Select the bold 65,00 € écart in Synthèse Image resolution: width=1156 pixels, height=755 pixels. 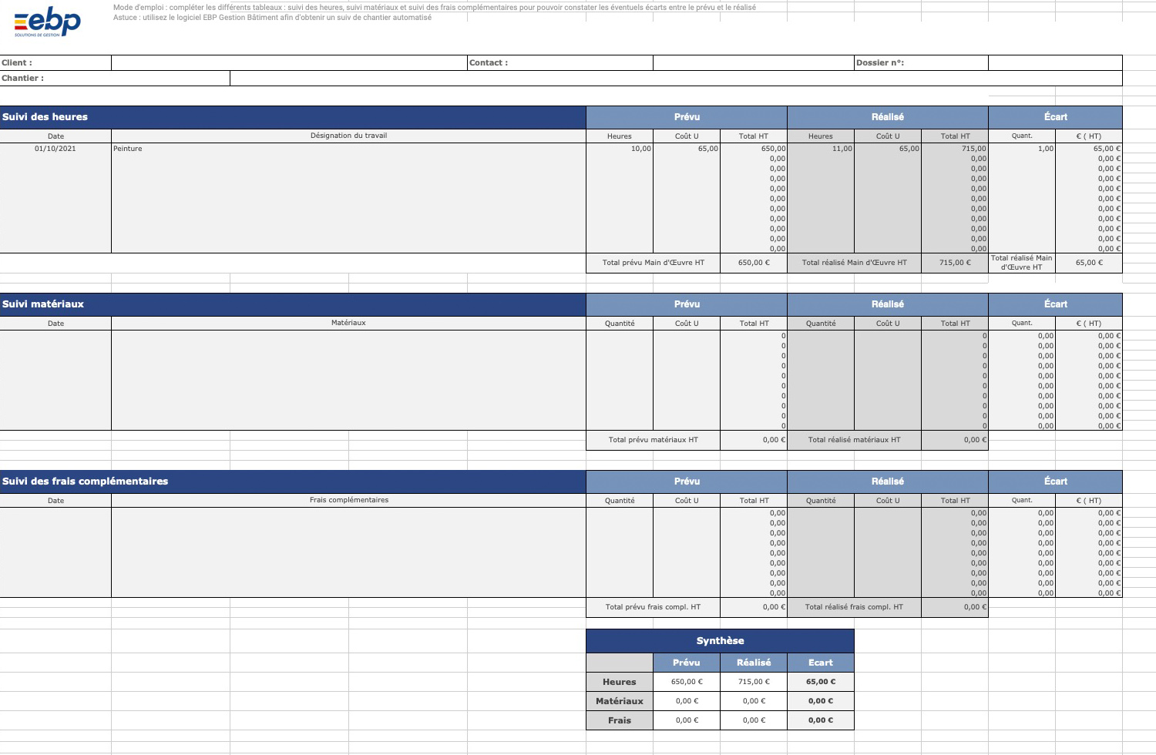pyautogui.click(x=821, y=682)
